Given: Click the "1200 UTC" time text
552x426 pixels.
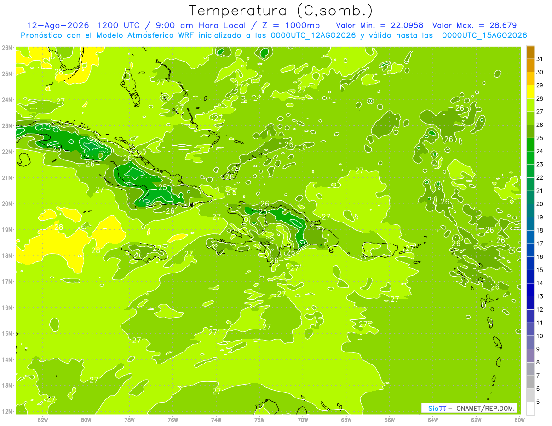Looking at the screenshot, I should click(x=119, y=25).
